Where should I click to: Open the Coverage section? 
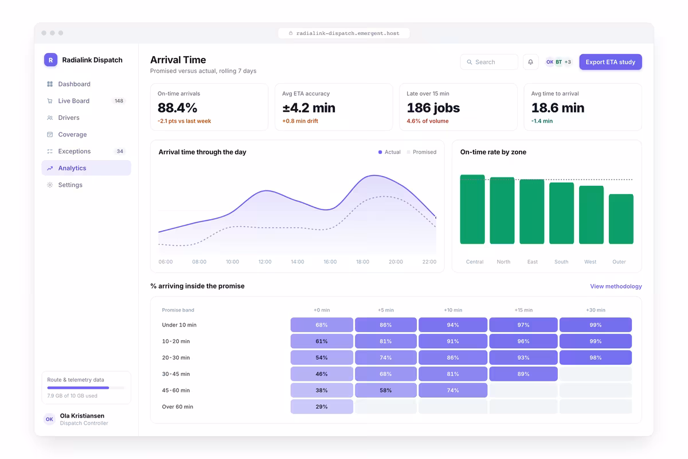pyautogui.click(x=86, y=135)
